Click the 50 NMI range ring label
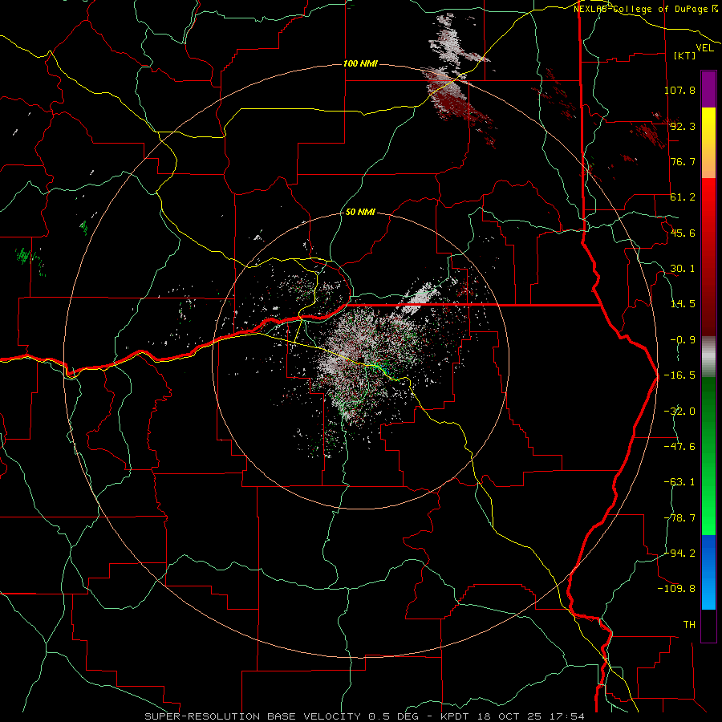722x722 pixels. tap(360, 213)
